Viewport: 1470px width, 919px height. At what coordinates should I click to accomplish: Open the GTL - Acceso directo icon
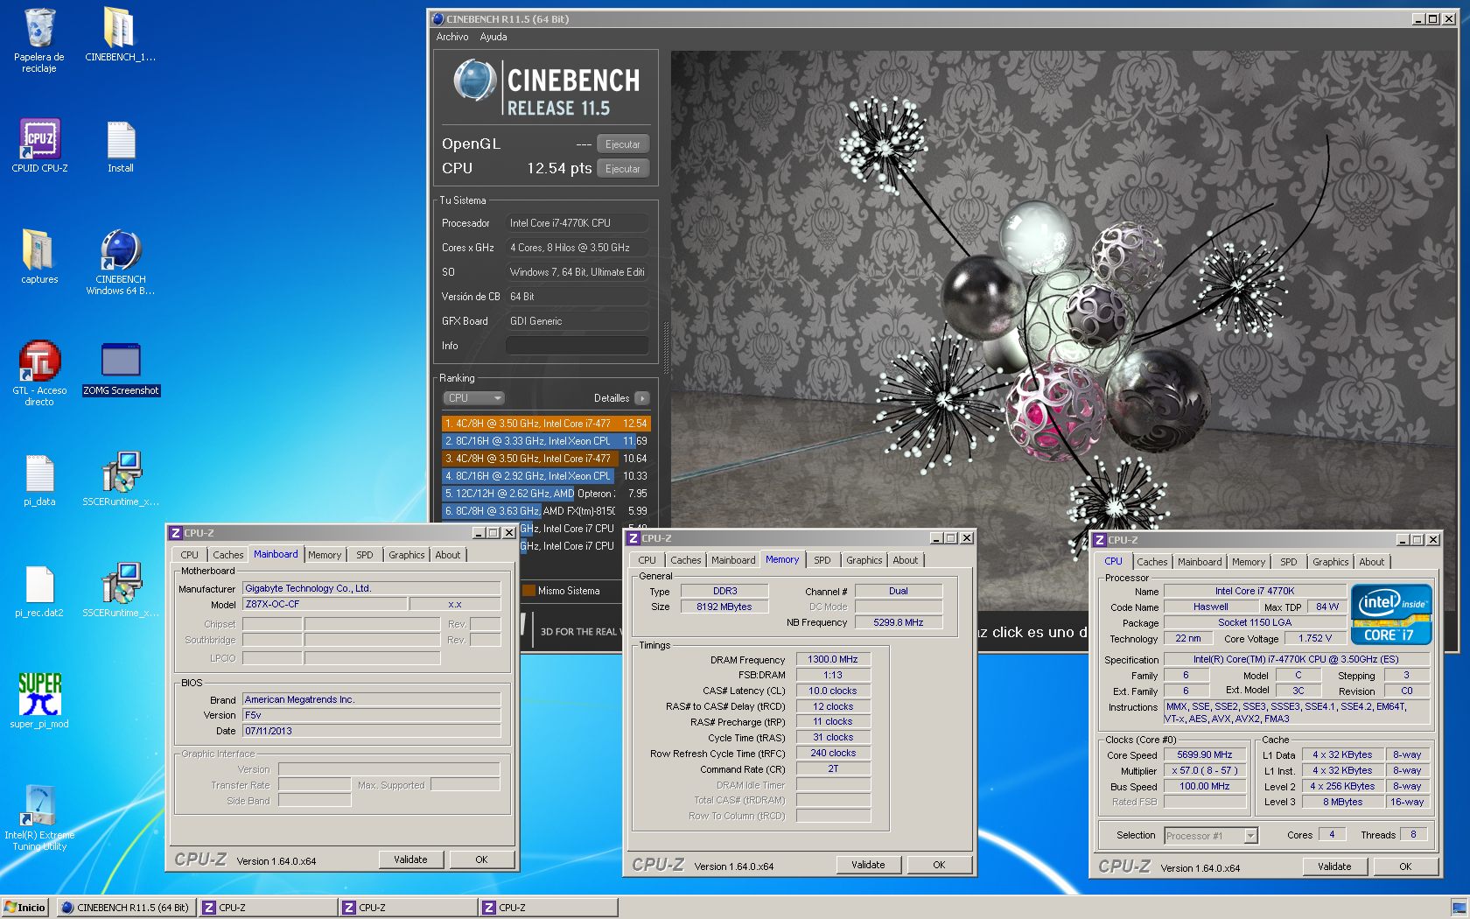pyautogui.click(x=39, y=373)
